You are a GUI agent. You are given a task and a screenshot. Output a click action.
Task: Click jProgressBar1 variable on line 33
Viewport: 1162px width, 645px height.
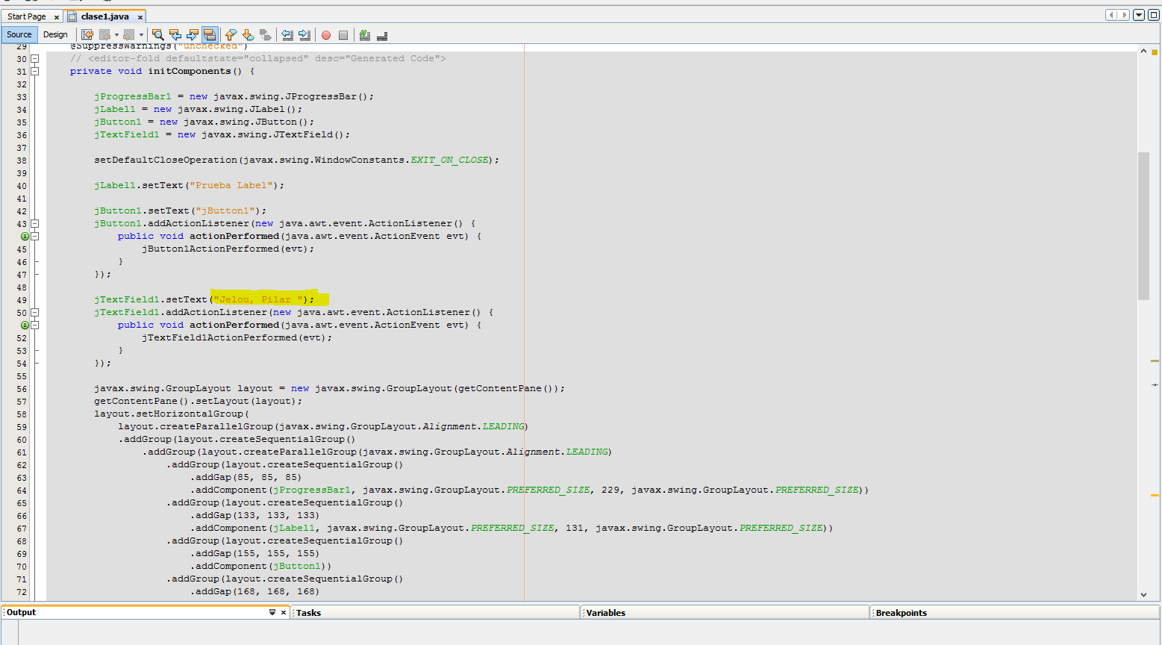point(133,97)
